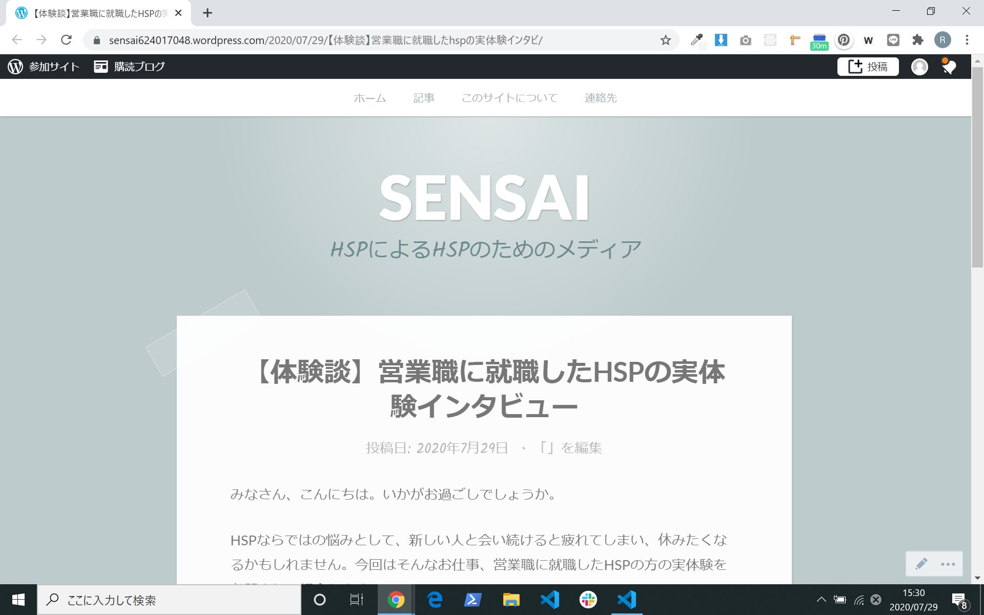Viewport: 984px width, 615px height.
Task: Go to the 連絡先 menu item
Action: click(600, 98)
